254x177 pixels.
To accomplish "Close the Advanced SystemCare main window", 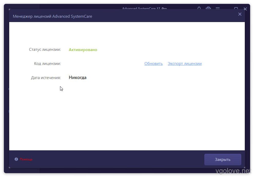I will 245,8.
